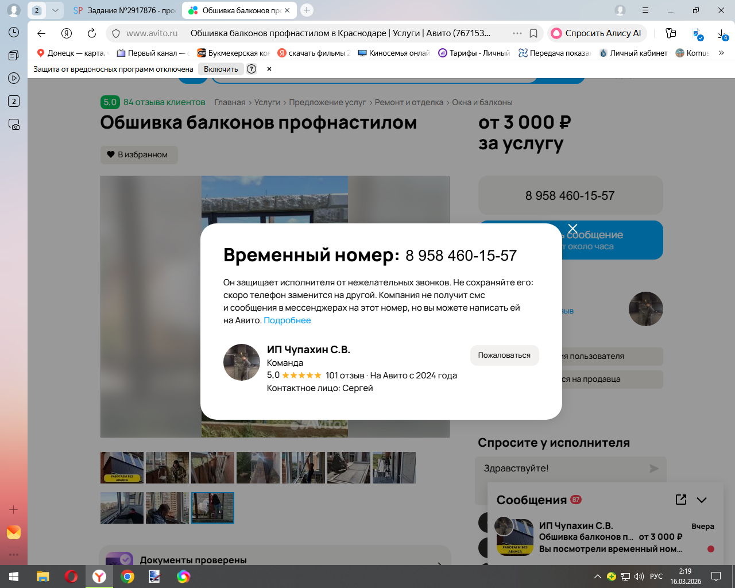Toggle the В избранном favorite button
735x588 pixels.
tap(139, 154)
